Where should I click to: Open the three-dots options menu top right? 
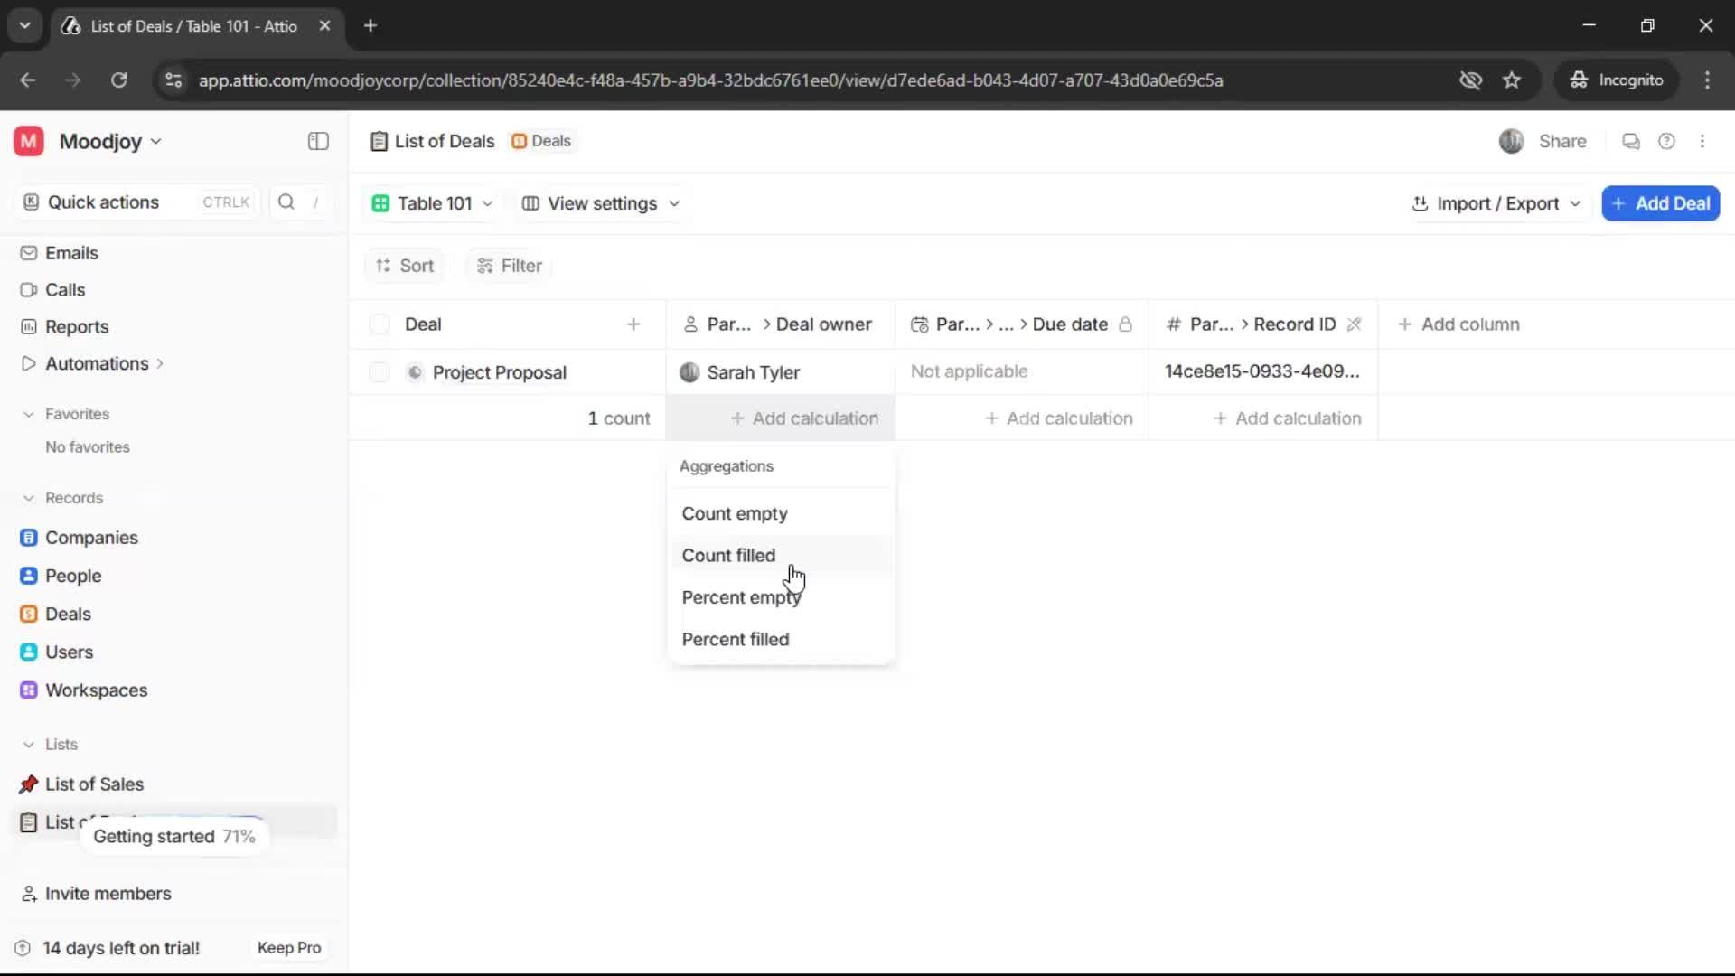coord(1704,141)
